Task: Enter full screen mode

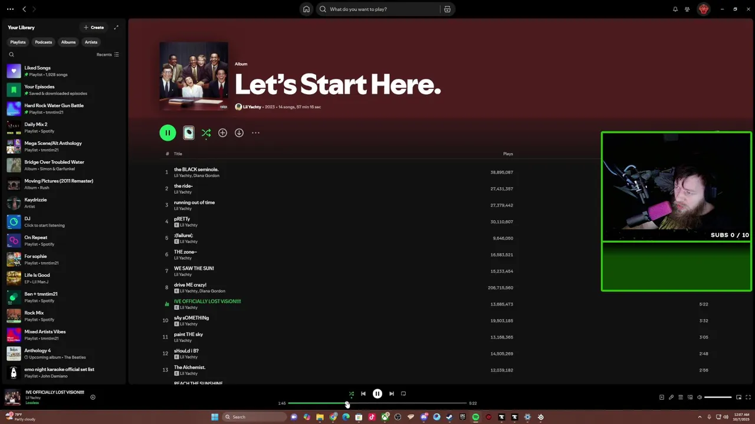Action: tap(748, 397)
